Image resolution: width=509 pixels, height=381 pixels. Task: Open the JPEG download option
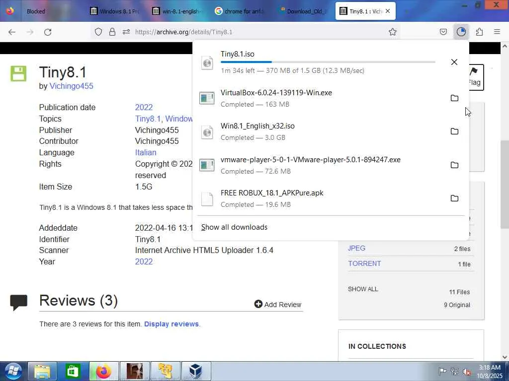tap(356, 248)
